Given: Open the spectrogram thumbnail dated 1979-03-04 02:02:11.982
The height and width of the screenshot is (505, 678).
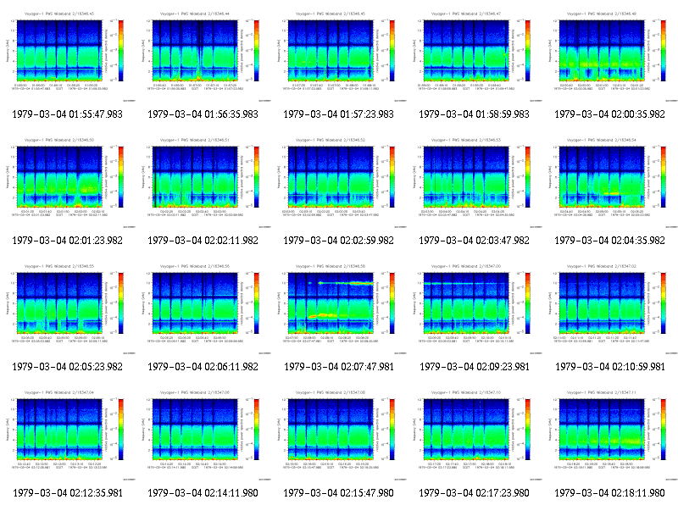Looking at the screenshot, I should coord(203,182).
